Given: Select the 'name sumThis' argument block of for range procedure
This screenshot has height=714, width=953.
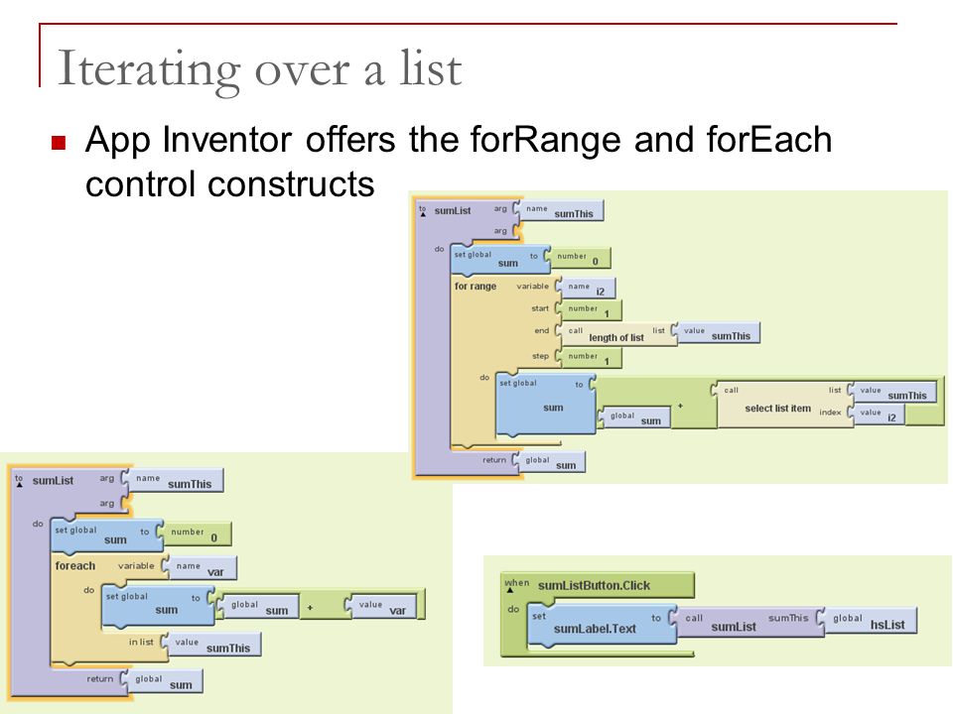Looking at the screenshot, I should click(562, 210).
